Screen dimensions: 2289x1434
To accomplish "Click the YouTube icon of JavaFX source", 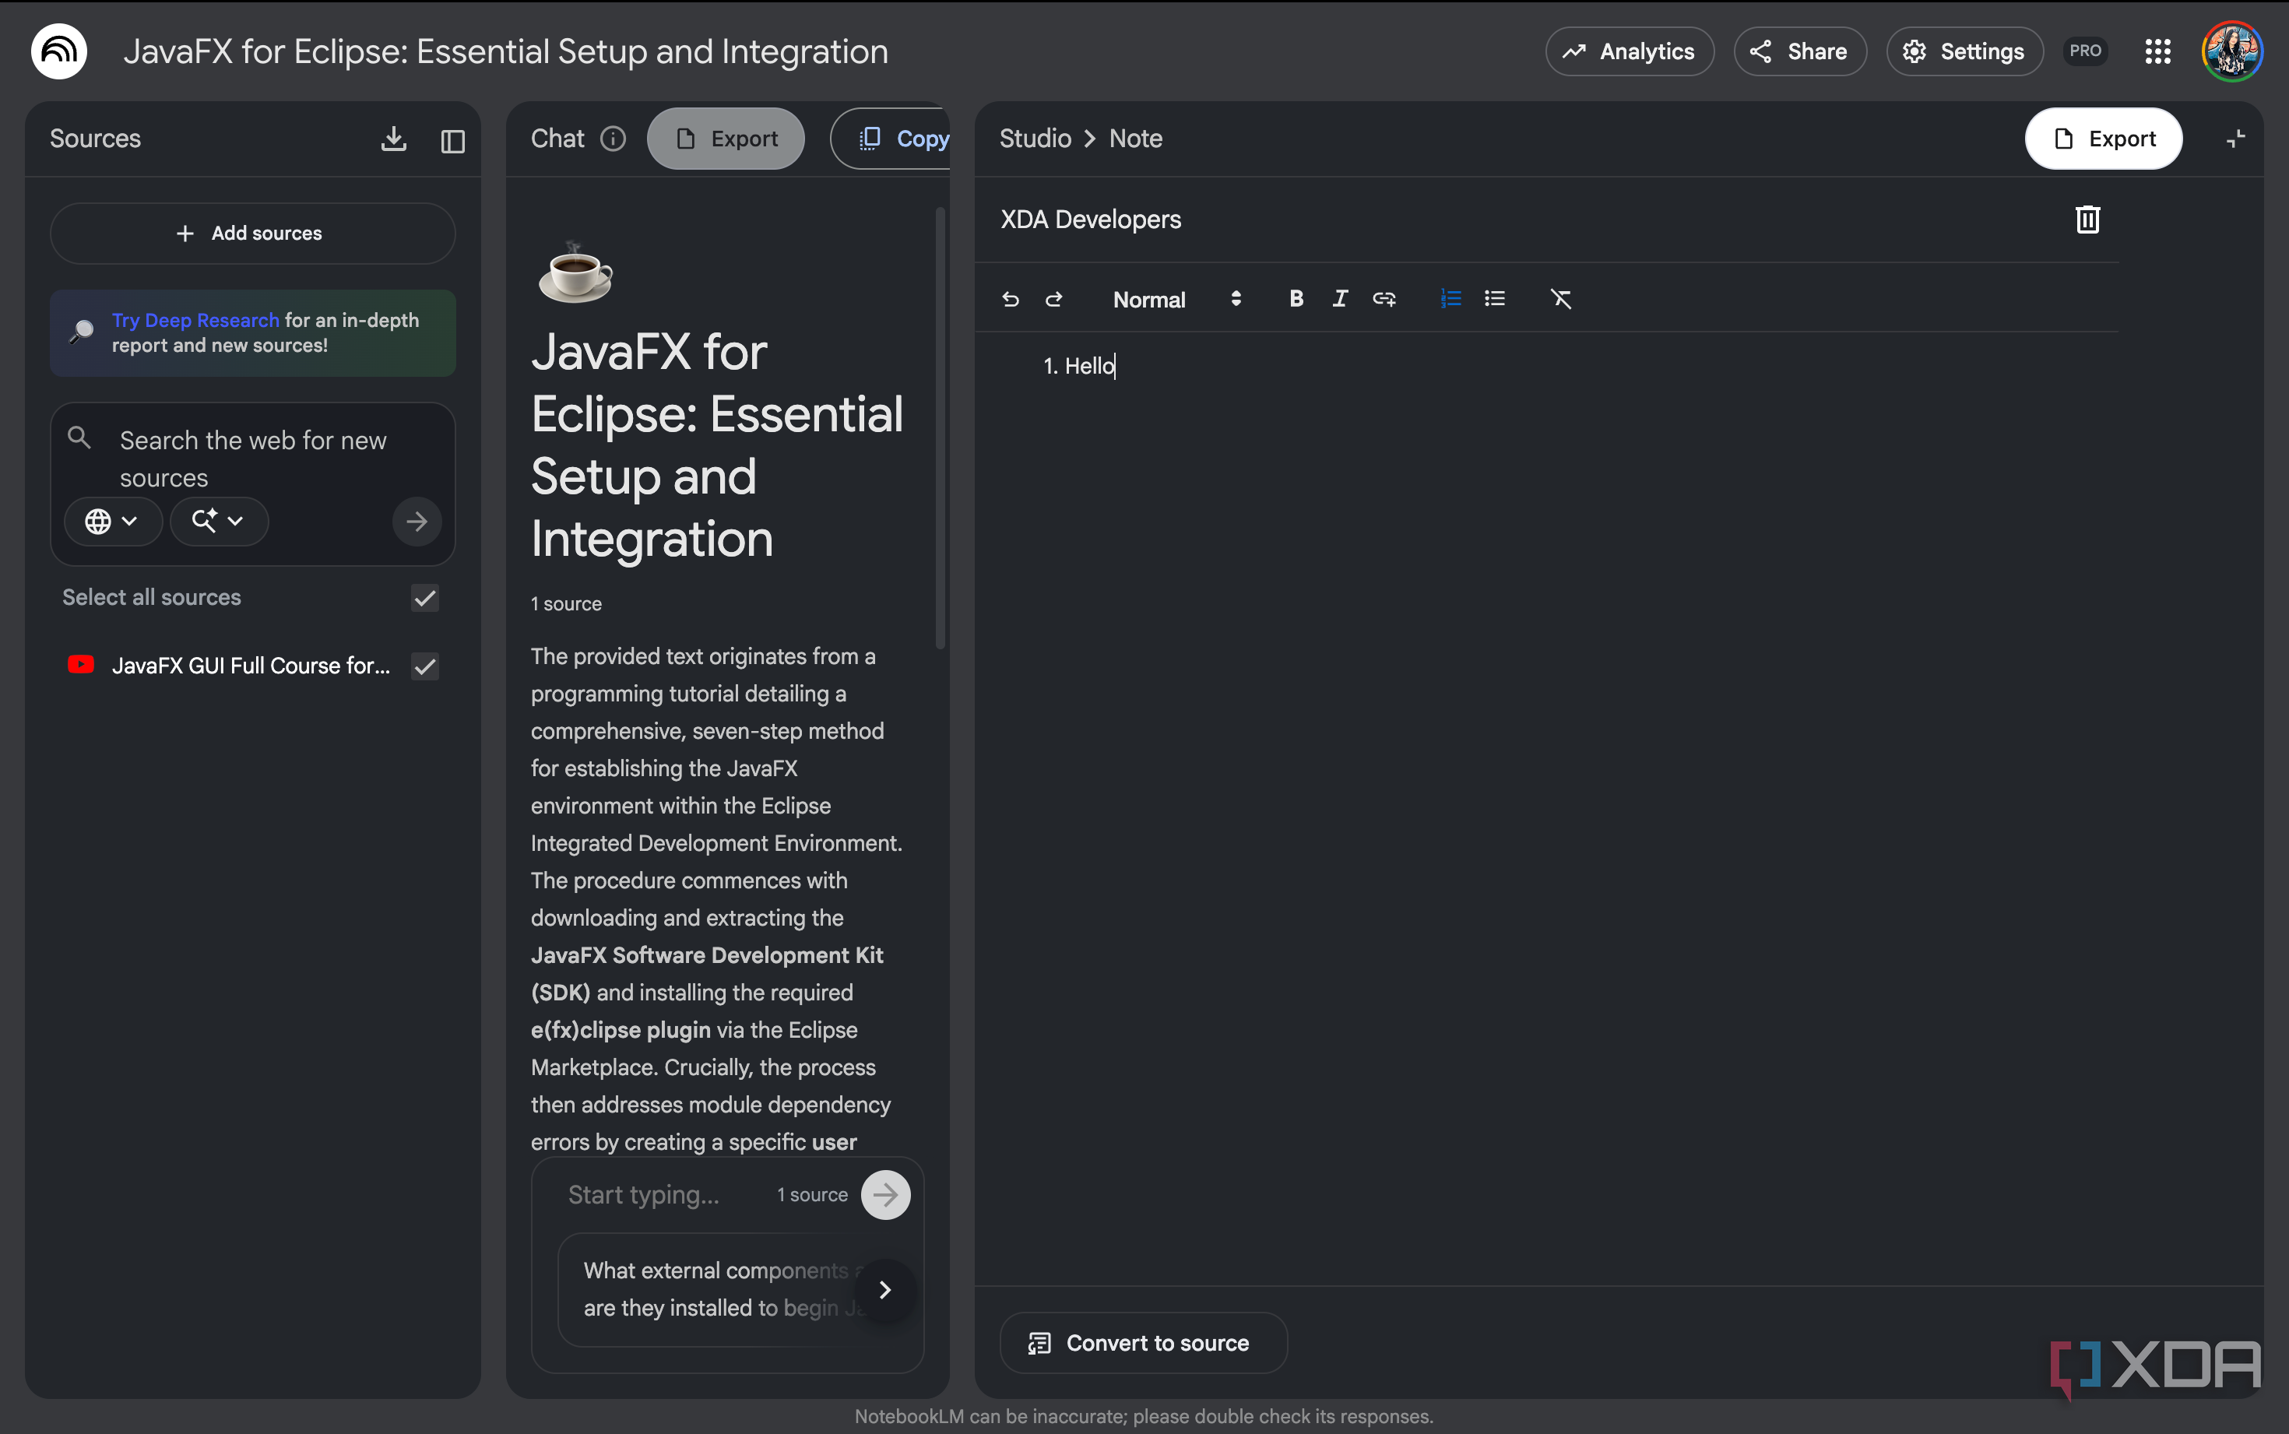I will (x=81, y=665).
